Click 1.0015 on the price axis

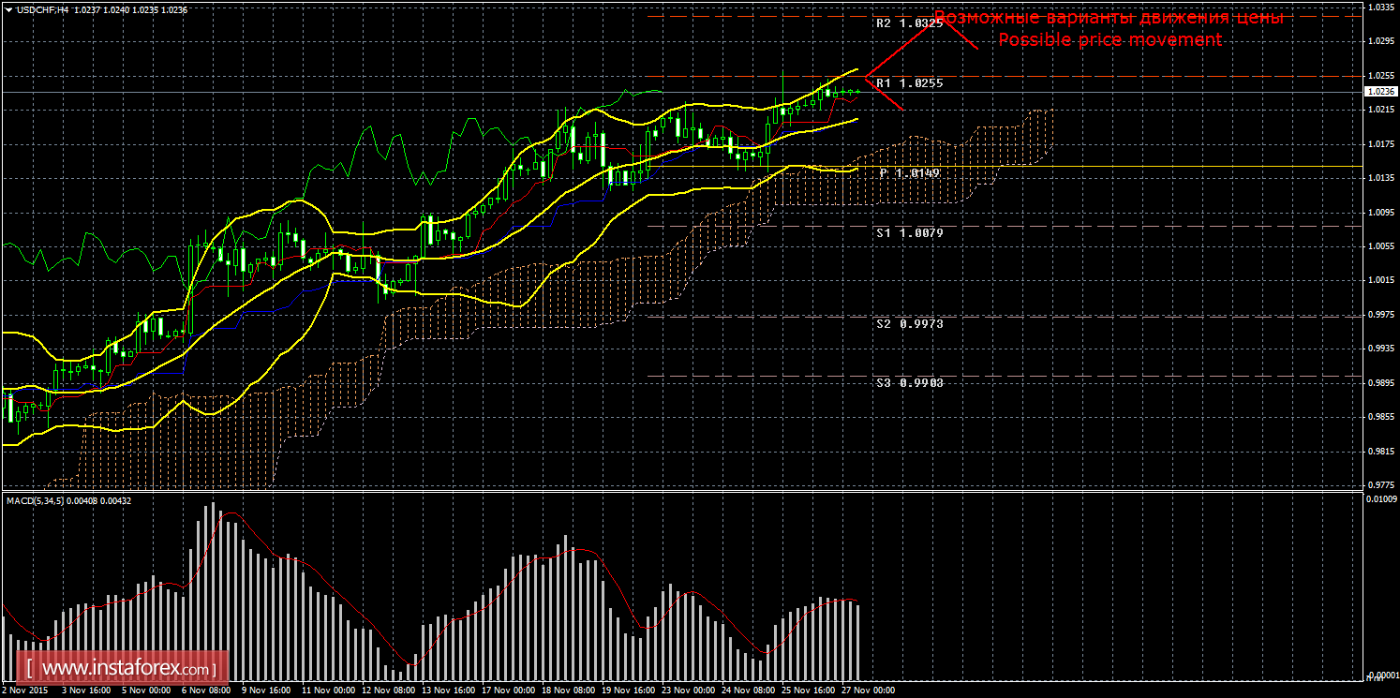tap(1381, 279)
